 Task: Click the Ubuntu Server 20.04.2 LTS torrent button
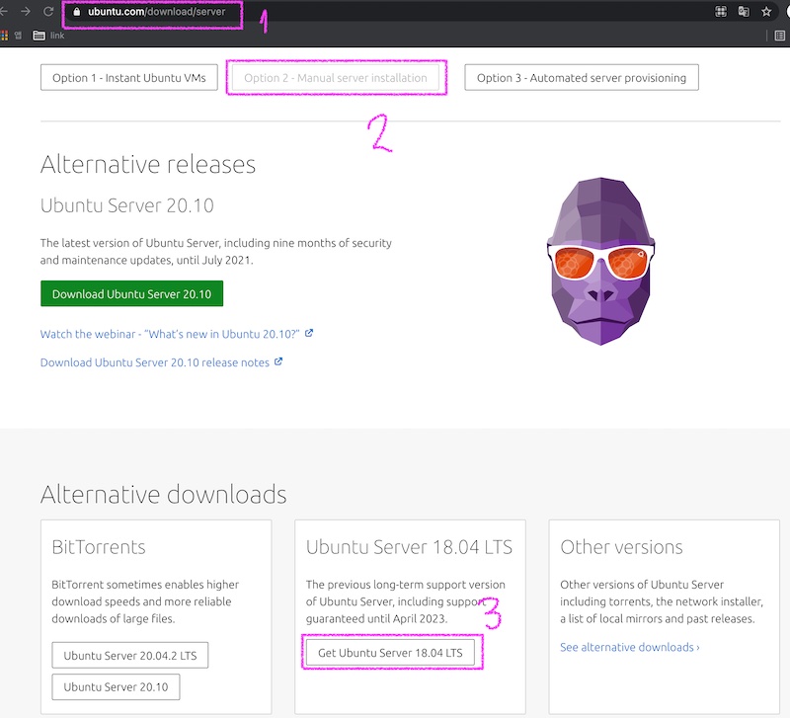(x=130, y=656)
